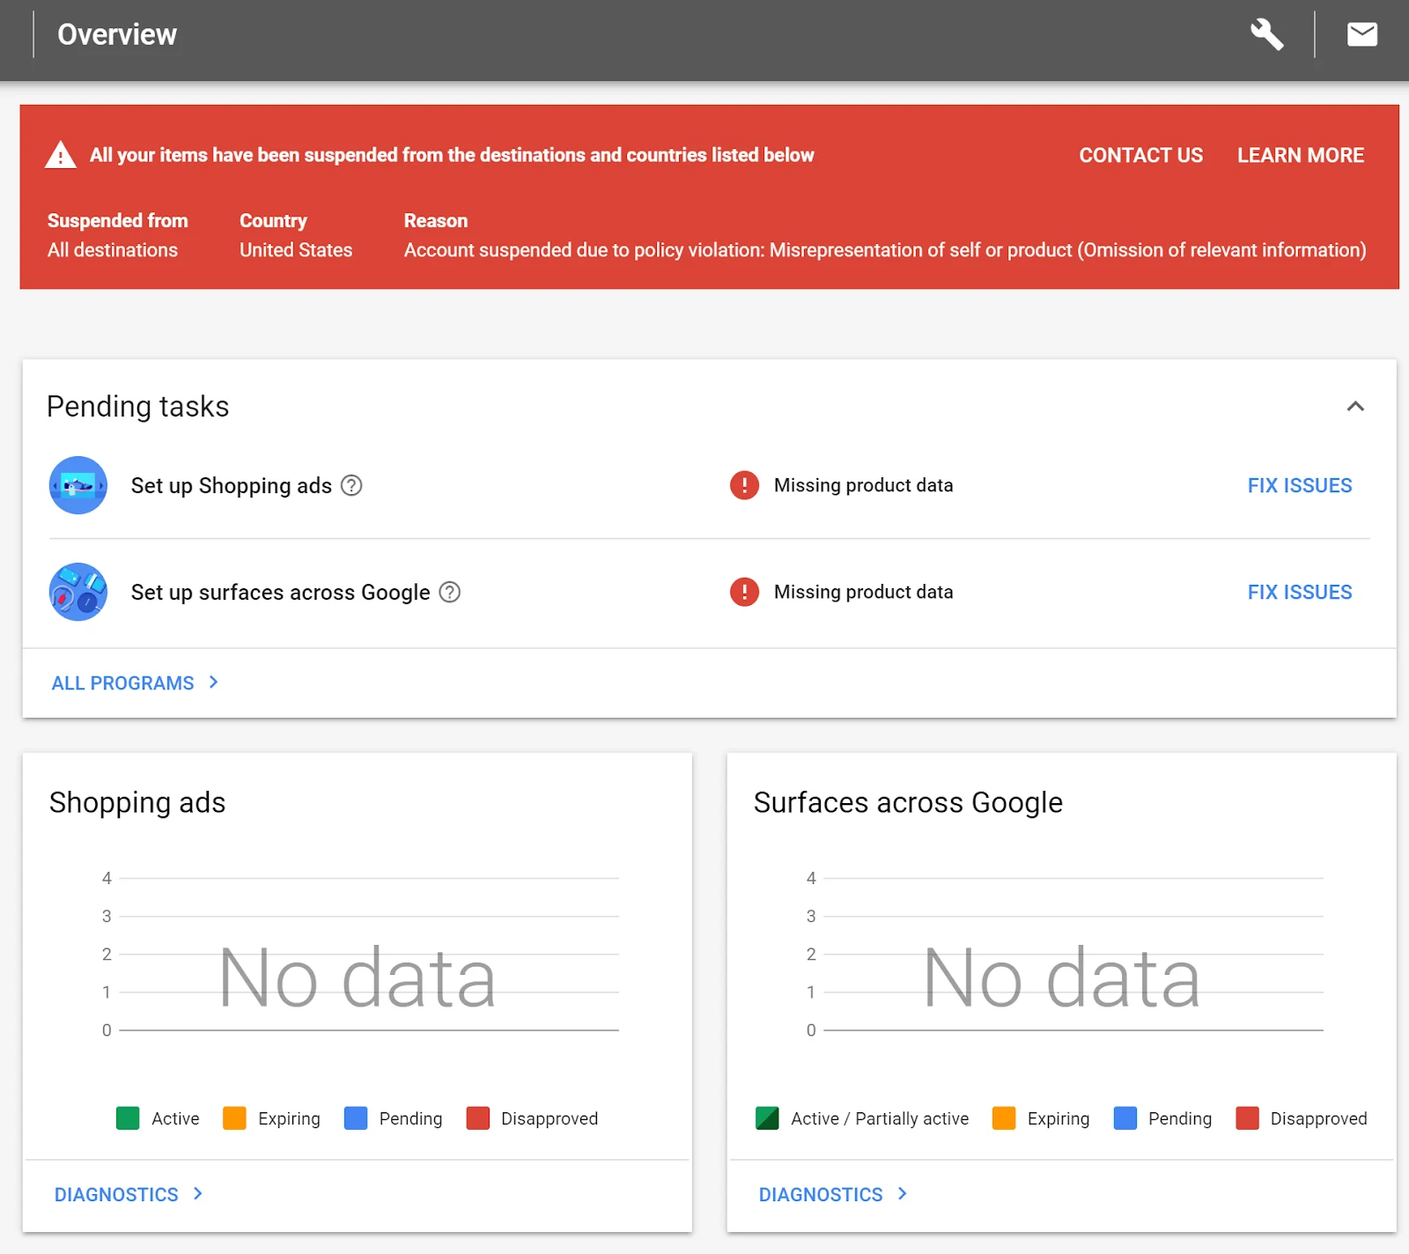This screenshot has width=1409, height=1254.
Task: Click the surfaces across Google program icon
Action: pyautogui.click(x=78, y=592)
